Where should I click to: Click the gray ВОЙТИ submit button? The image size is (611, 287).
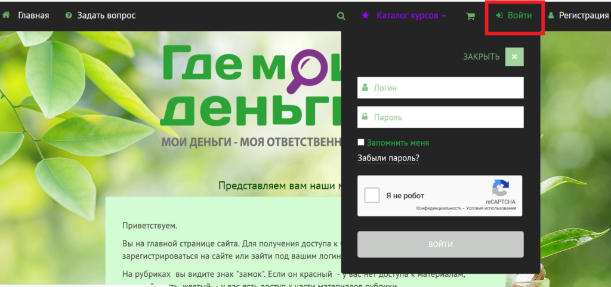(440, 244)
